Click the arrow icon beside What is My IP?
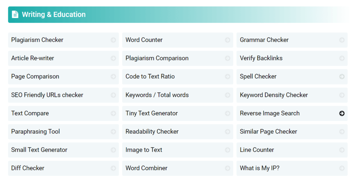Viewport: 353px width, 182px height. coord(342,168)
